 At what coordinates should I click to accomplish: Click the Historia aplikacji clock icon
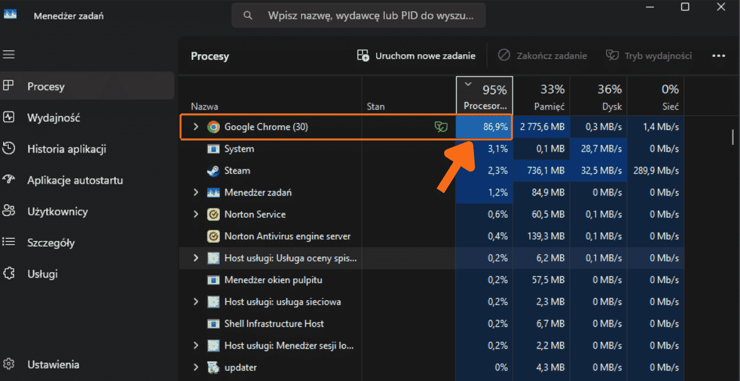(x=9, y=149)
